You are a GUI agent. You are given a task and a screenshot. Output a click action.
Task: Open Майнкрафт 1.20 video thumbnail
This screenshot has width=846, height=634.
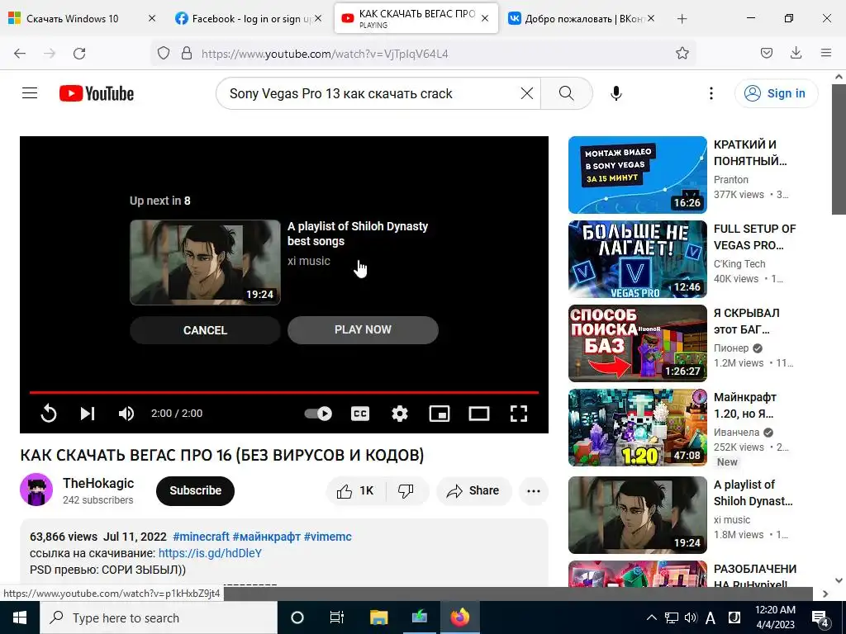point(637,428)
